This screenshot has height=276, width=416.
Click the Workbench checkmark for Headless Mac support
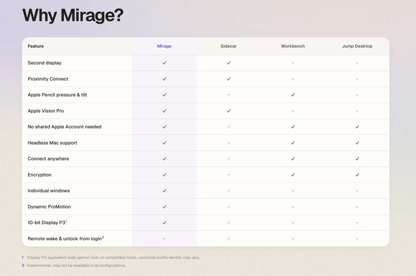coord(293,143)
